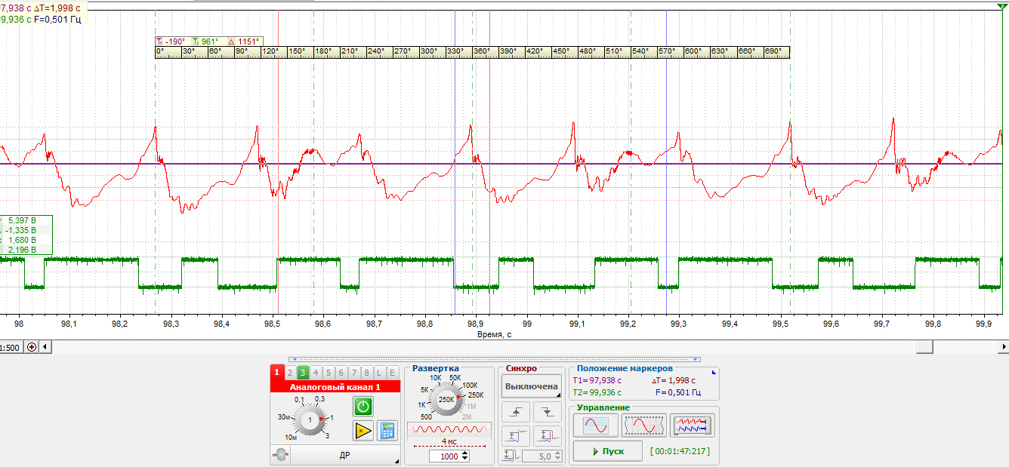Open the multi-channel recorder view mode

coord(692,426)
